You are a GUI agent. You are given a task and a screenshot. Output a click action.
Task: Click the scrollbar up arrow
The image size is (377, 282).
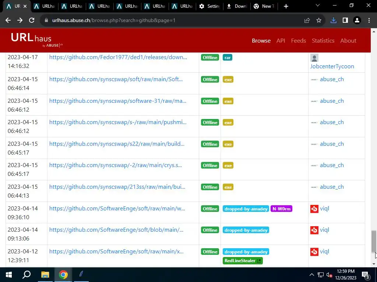pos(374,32)
